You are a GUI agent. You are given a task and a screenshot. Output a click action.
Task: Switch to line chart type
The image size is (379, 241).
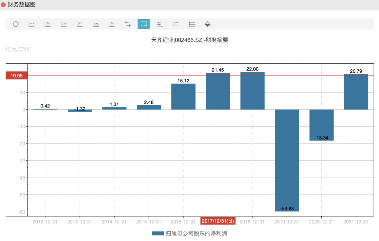click(32, 24)
